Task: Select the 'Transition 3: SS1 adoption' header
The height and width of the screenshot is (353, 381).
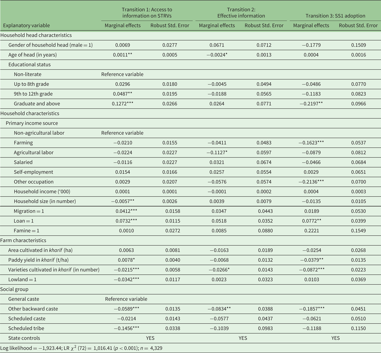Action: pos(335,16)
